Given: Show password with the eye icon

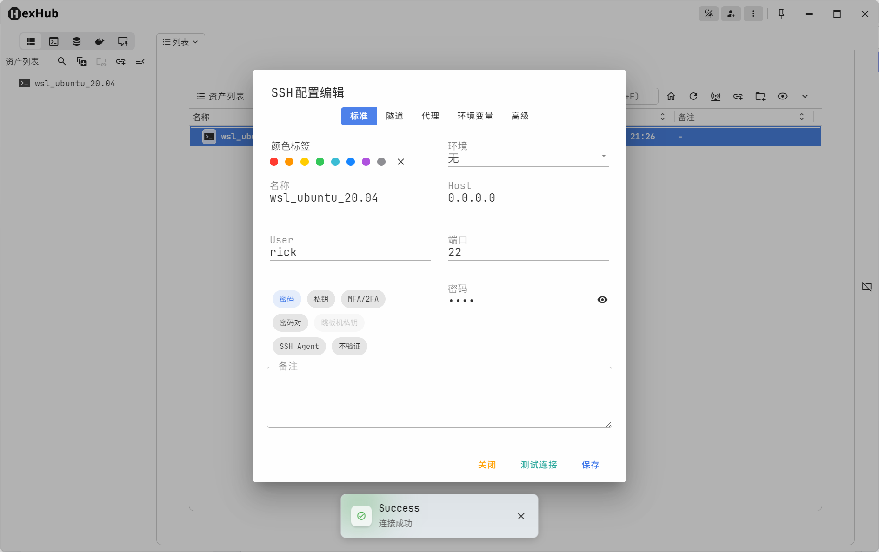Looking at the screenshot, I should coord(602,300).
